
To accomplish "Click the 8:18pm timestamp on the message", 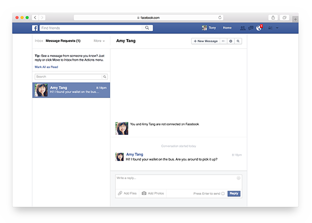I will (237, 155).
